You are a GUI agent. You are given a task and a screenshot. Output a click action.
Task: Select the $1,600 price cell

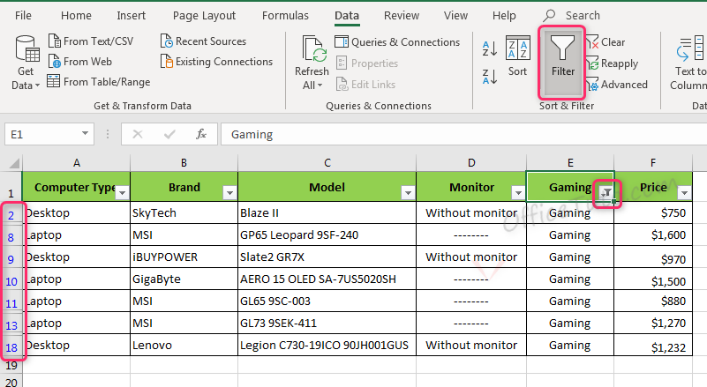653,234
